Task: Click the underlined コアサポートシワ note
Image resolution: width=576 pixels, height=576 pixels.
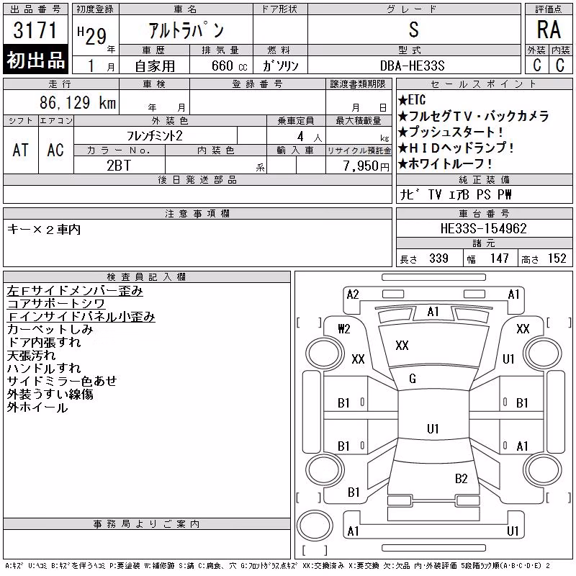Action: coord(56,304)
